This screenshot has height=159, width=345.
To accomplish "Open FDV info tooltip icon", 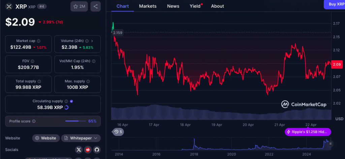I will pyautogui.click(x=33, y=61).
